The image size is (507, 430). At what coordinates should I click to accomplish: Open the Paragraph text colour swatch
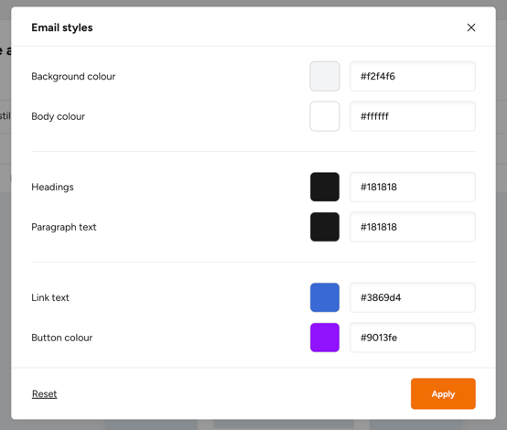325,227
